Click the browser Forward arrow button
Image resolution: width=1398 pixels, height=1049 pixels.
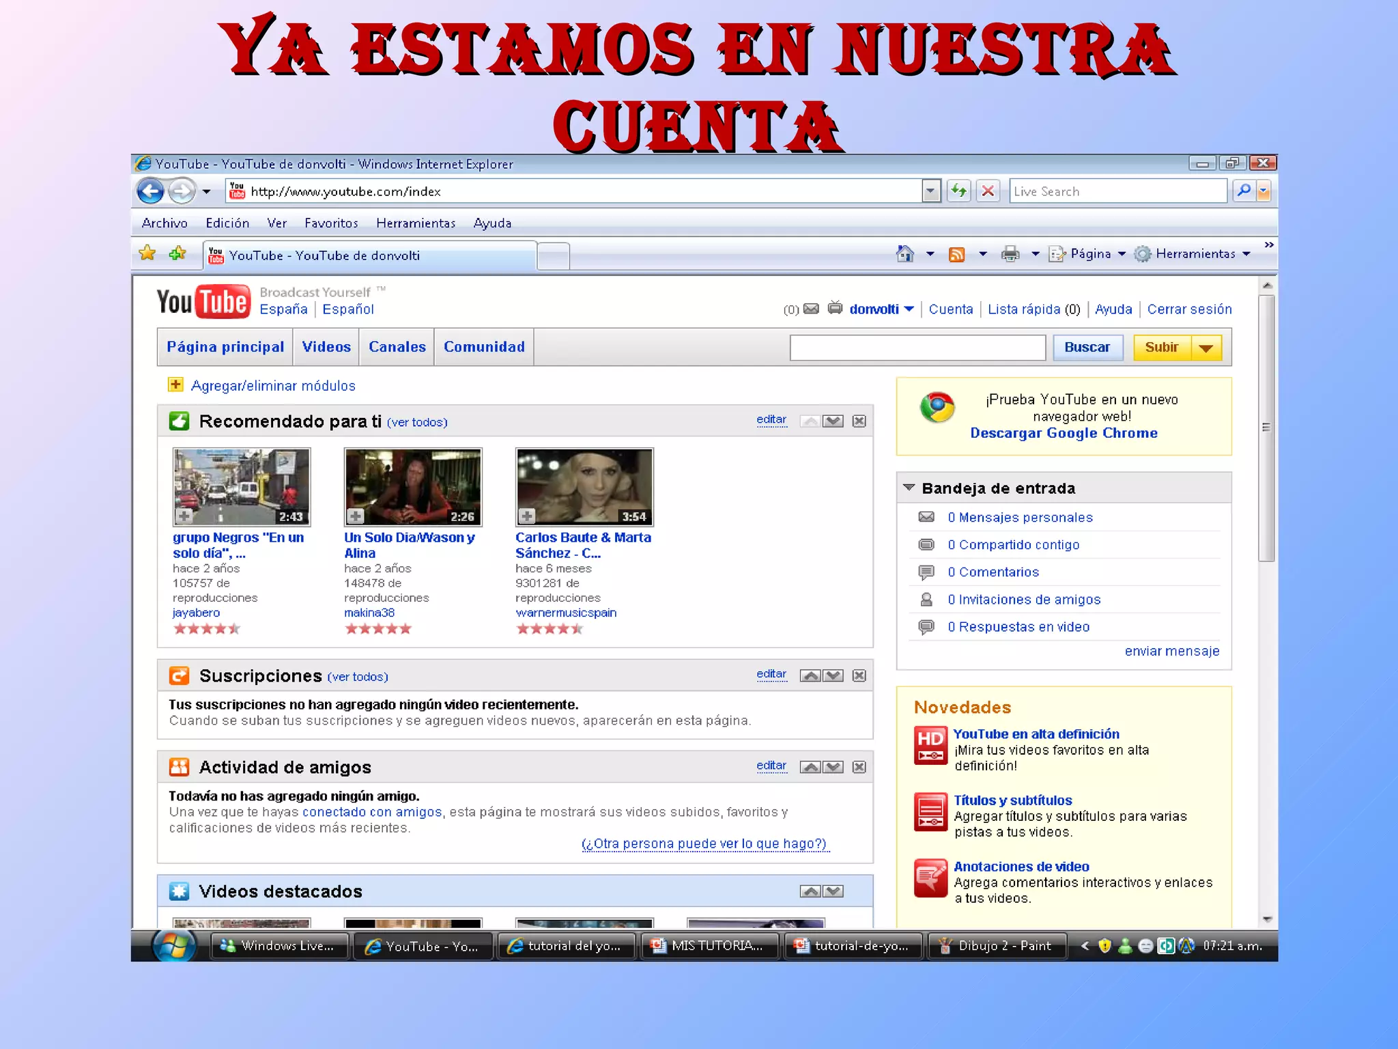pos(182,191)
